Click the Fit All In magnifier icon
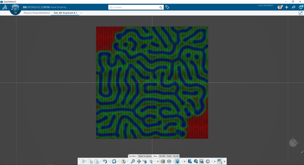Viewport: 304px width, 165px height. (133, 161)
